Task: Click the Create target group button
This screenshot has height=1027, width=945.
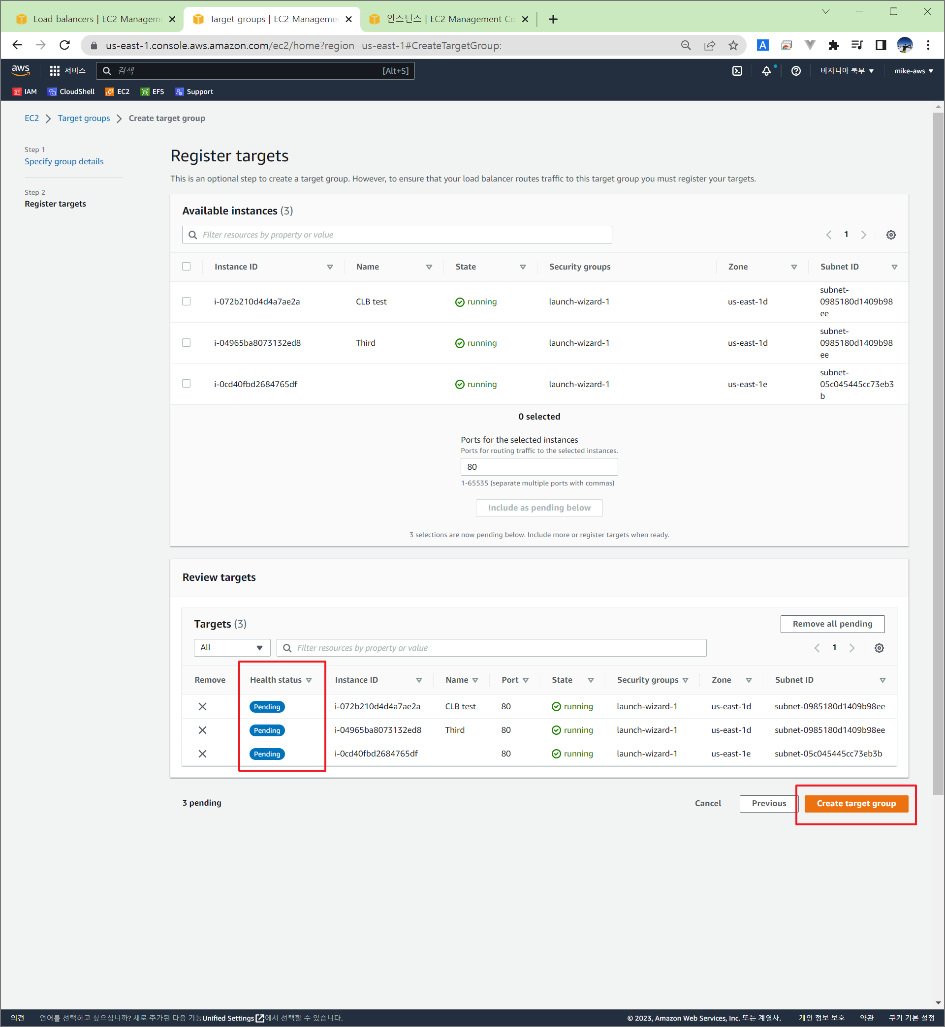Action: click(855, 803)
